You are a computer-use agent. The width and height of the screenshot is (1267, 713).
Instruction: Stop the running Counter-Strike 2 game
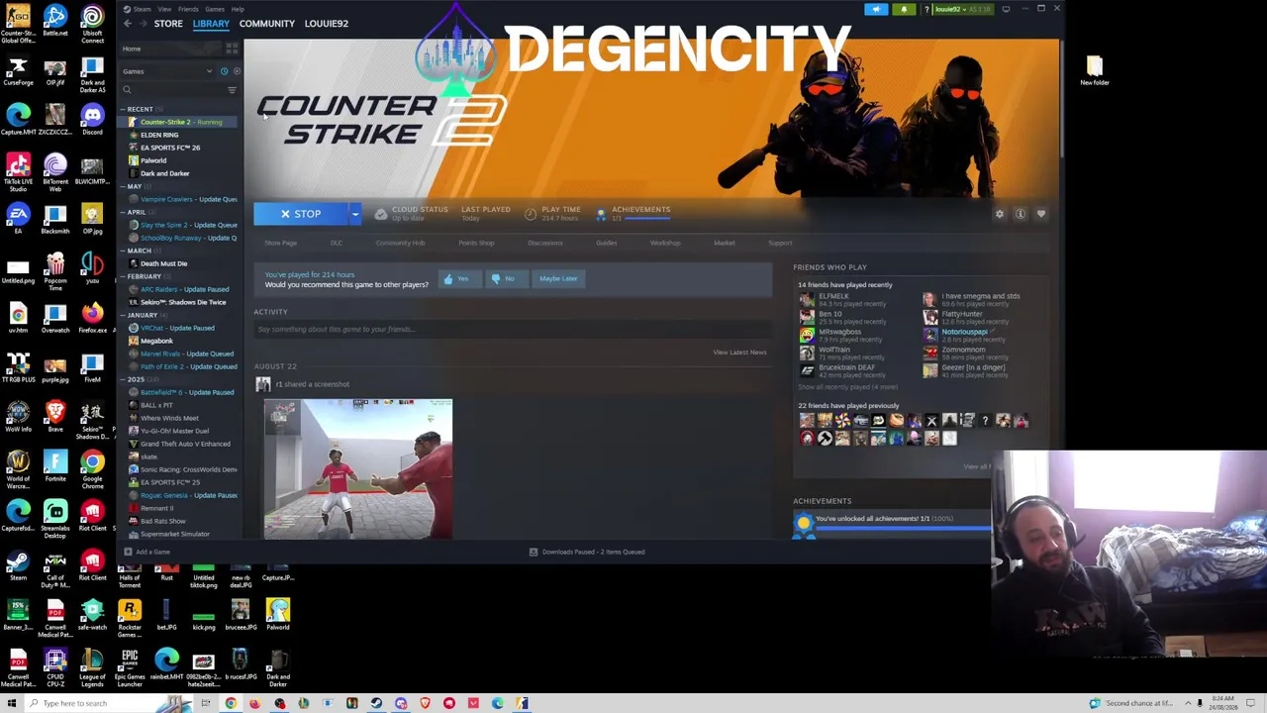click(300, 214)
